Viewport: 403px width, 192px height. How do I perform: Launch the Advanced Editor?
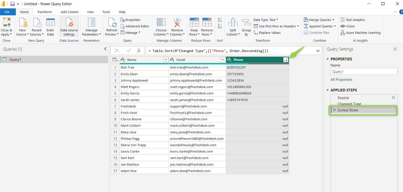click(135, 26)
